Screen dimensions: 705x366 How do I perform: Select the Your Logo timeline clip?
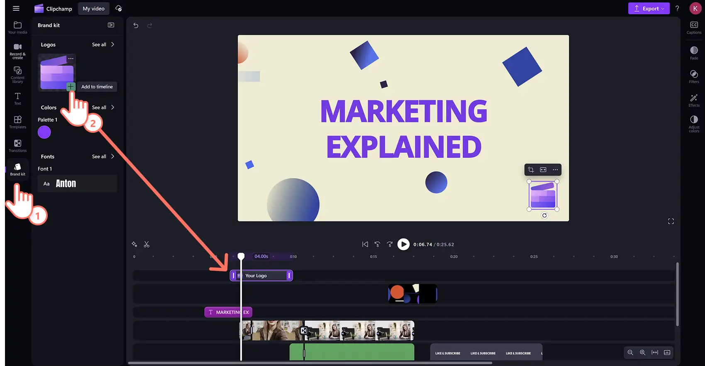tap(261, 276)
